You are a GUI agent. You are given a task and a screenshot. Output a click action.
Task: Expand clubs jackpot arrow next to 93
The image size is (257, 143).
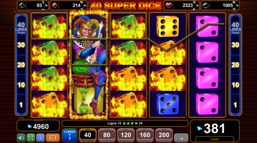tap(47, 6)
